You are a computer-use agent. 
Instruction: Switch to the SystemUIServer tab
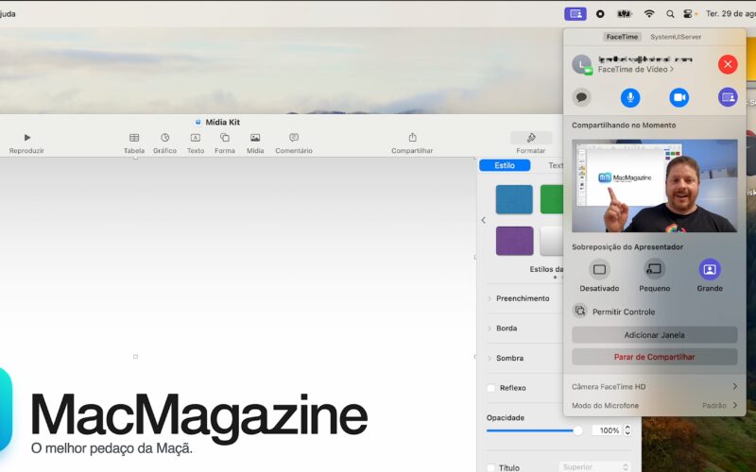(x=676, y=37)
